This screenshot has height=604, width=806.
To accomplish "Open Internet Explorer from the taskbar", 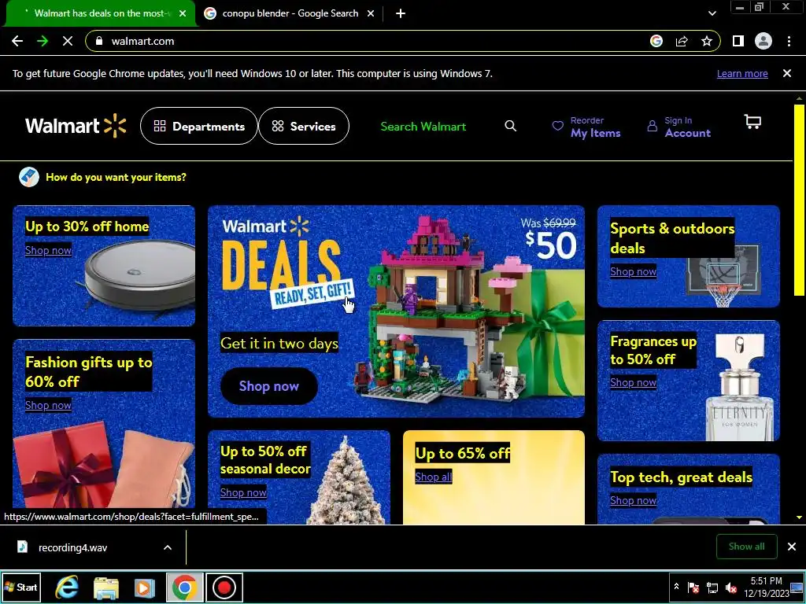I will [x=68, y=587].
